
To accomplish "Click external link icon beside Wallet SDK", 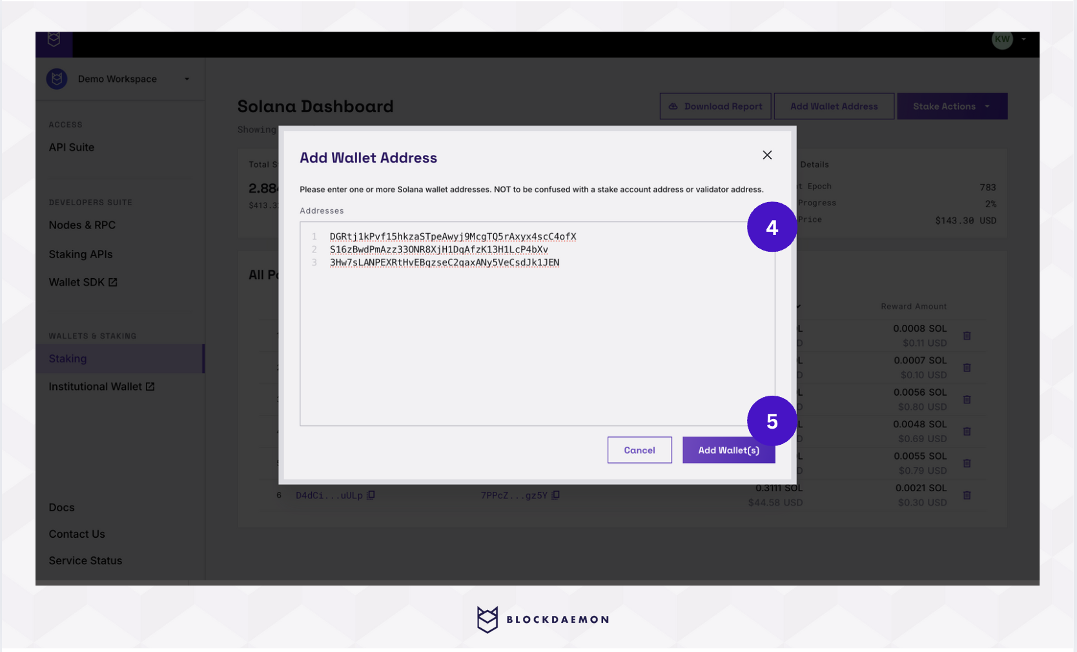I will click(x=113, y=282).
